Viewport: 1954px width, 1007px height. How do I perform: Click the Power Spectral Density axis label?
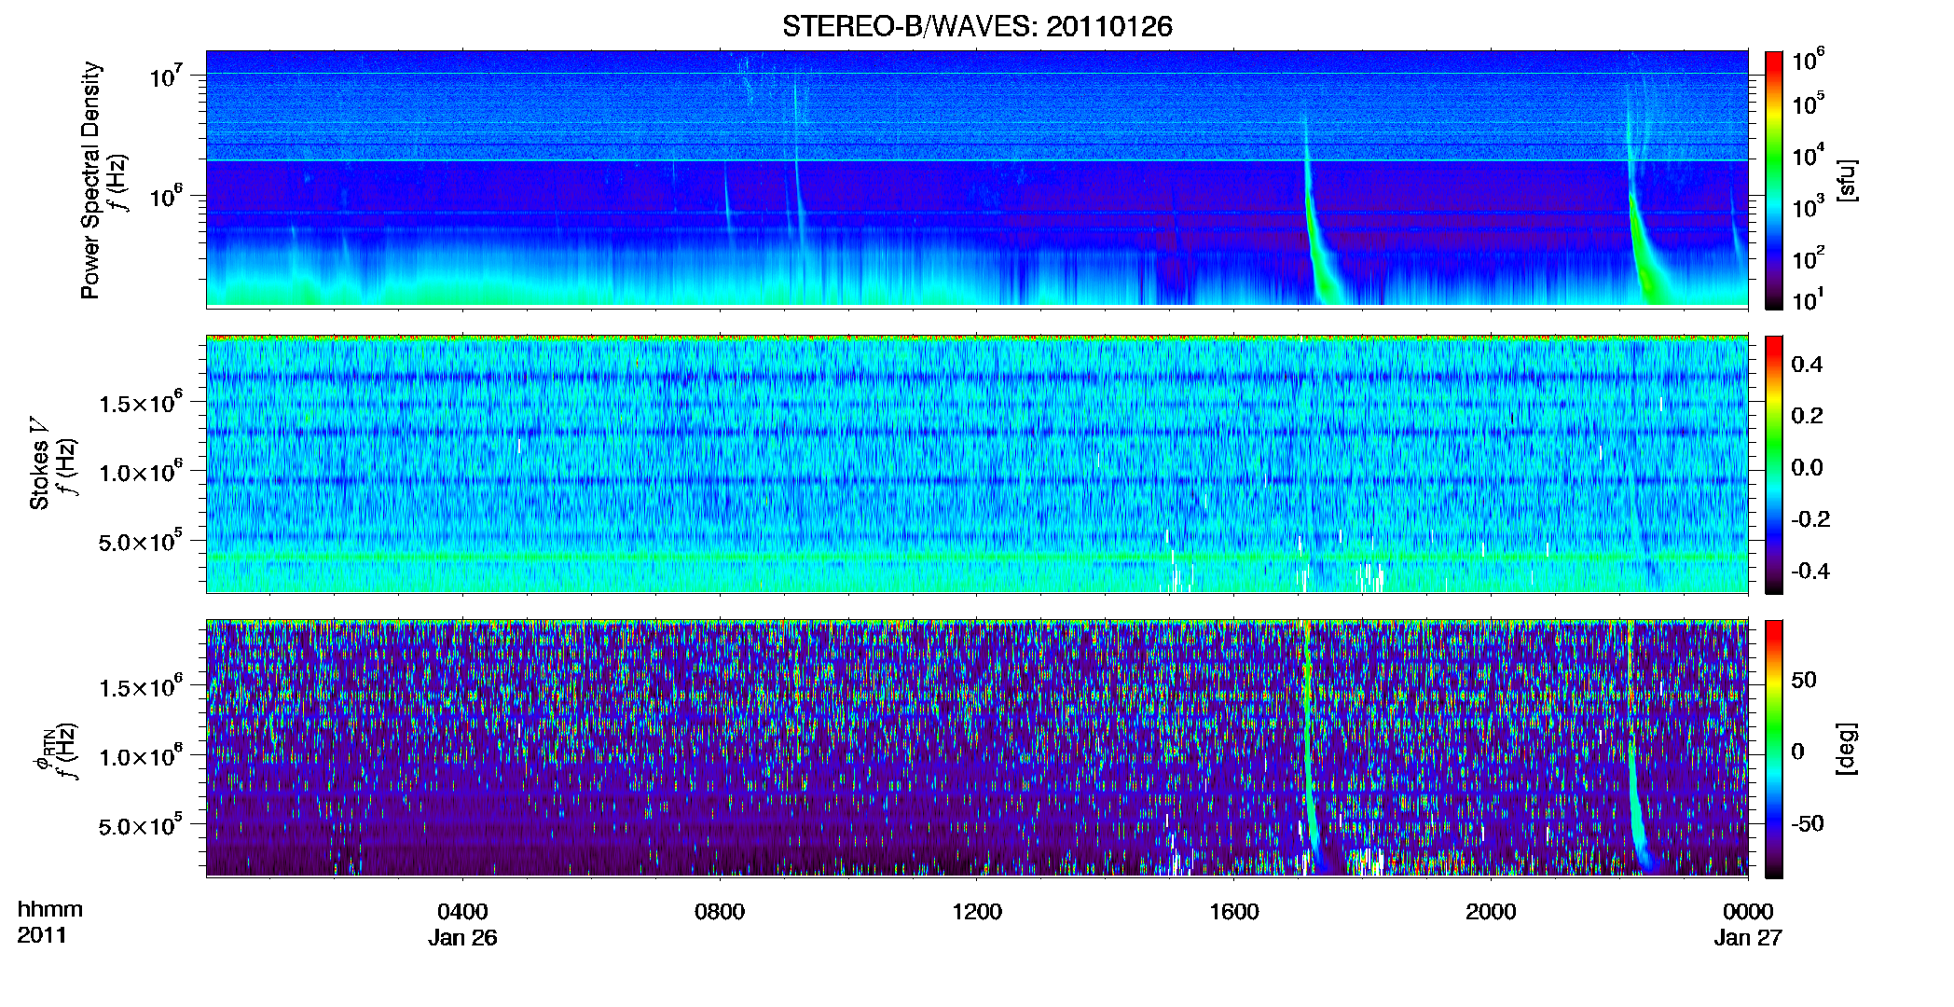point(90,180)
